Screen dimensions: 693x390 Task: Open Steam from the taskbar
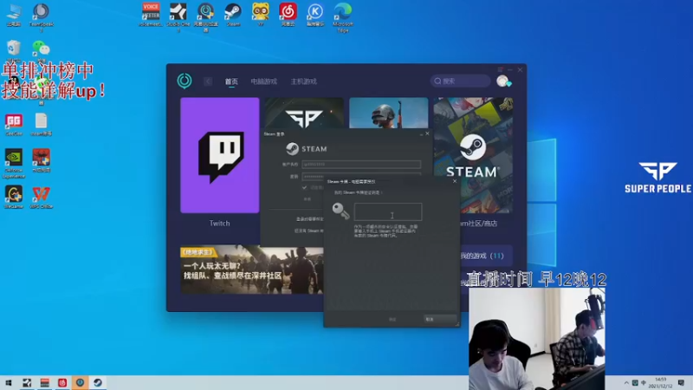pos(98,382)
